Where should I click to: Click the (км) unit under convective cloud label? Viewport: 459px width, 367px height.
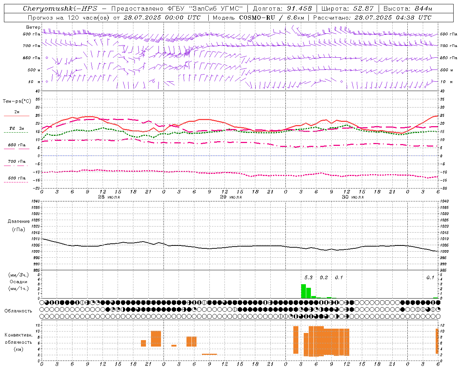[x=18, y=349]
